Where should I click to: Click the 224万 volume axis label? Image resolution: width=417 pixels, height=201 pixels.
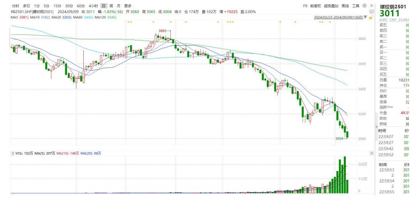point(363,164)
